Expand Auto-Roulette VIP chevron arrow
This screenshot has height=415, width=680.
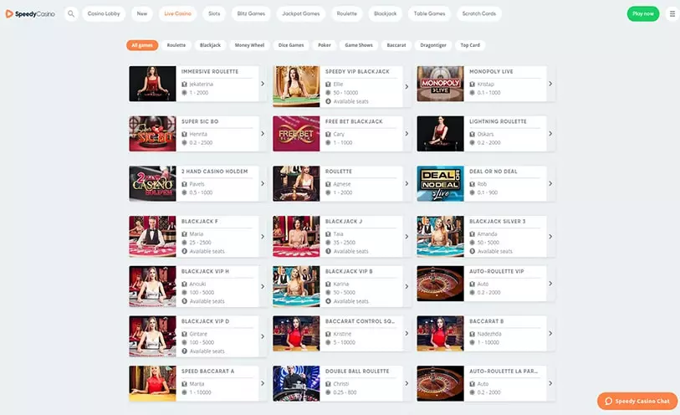550,284
